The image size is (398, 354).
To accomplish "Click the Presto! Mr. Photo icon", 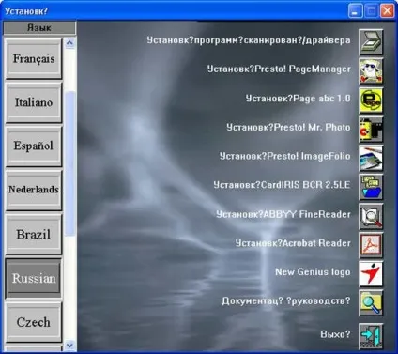I will coord(371,130).
